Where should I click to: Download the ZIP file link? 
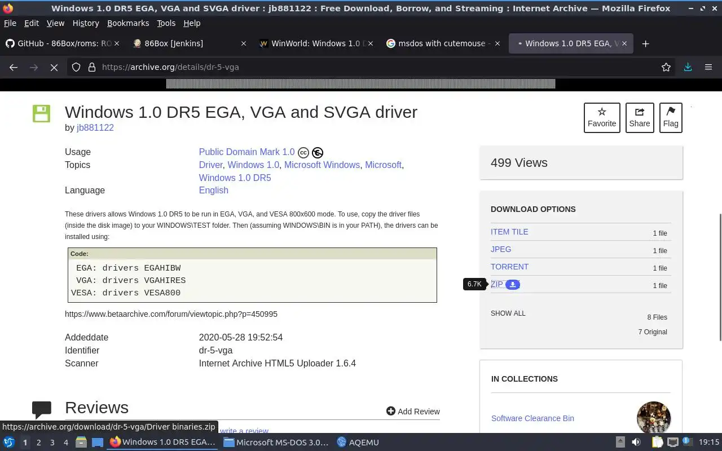[497, 284]
